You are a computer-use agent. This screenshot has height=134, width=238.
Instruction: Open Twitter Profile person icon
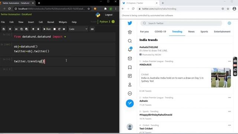click(x=130, y=84)
